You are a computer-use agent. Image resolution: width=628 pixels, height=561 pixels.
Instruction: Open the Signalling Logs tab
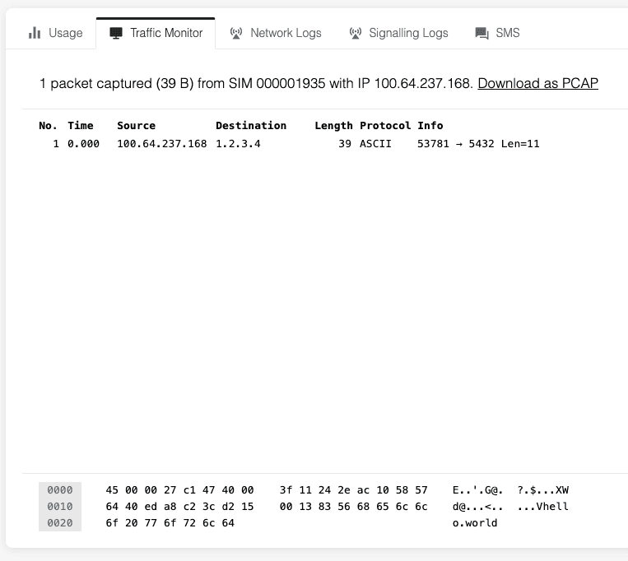(x=398, y=33)
